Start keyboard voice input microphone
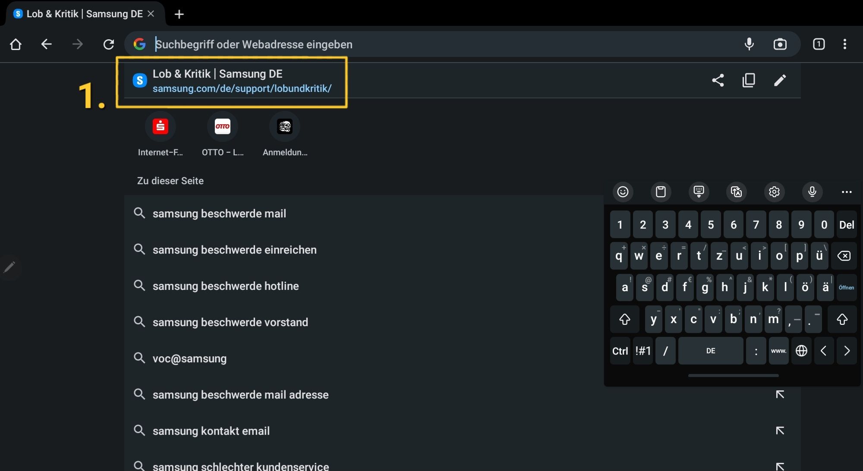 (x=812, y=192)
